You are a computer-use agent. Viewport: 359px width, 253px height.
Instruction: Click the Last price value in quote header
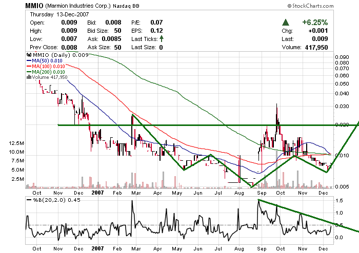click(x=320, y=39)
